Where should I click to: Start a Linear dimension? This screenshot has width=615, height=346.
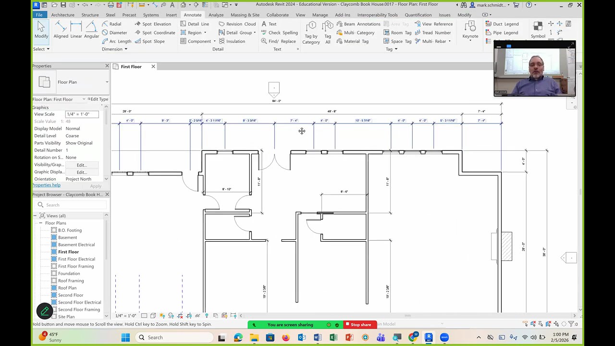(x=76, y=30)
